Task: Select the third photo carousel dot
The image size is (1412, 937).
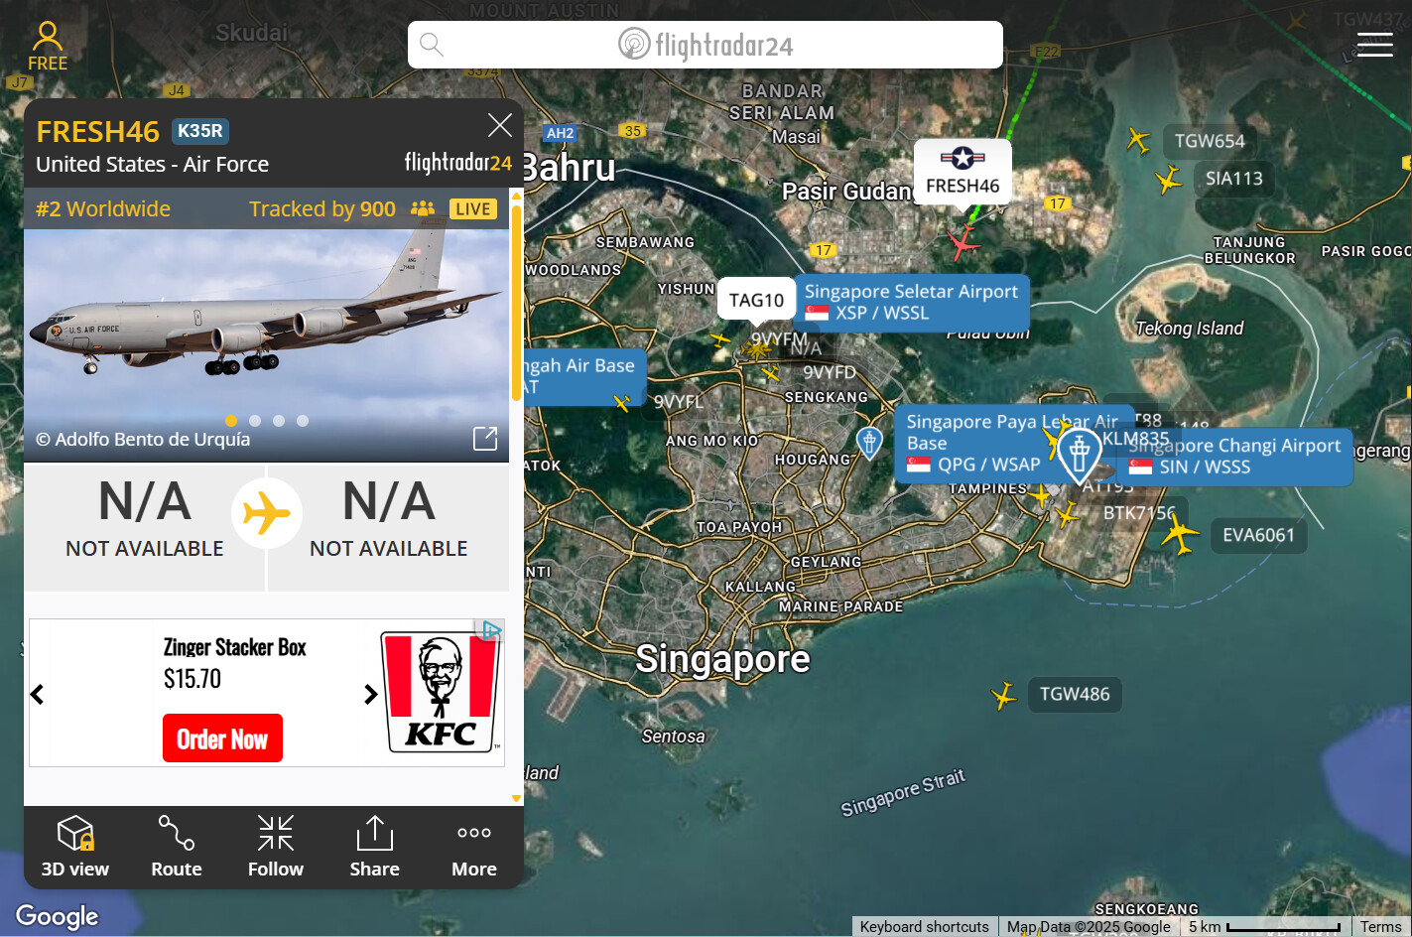Action: (279, 421)
